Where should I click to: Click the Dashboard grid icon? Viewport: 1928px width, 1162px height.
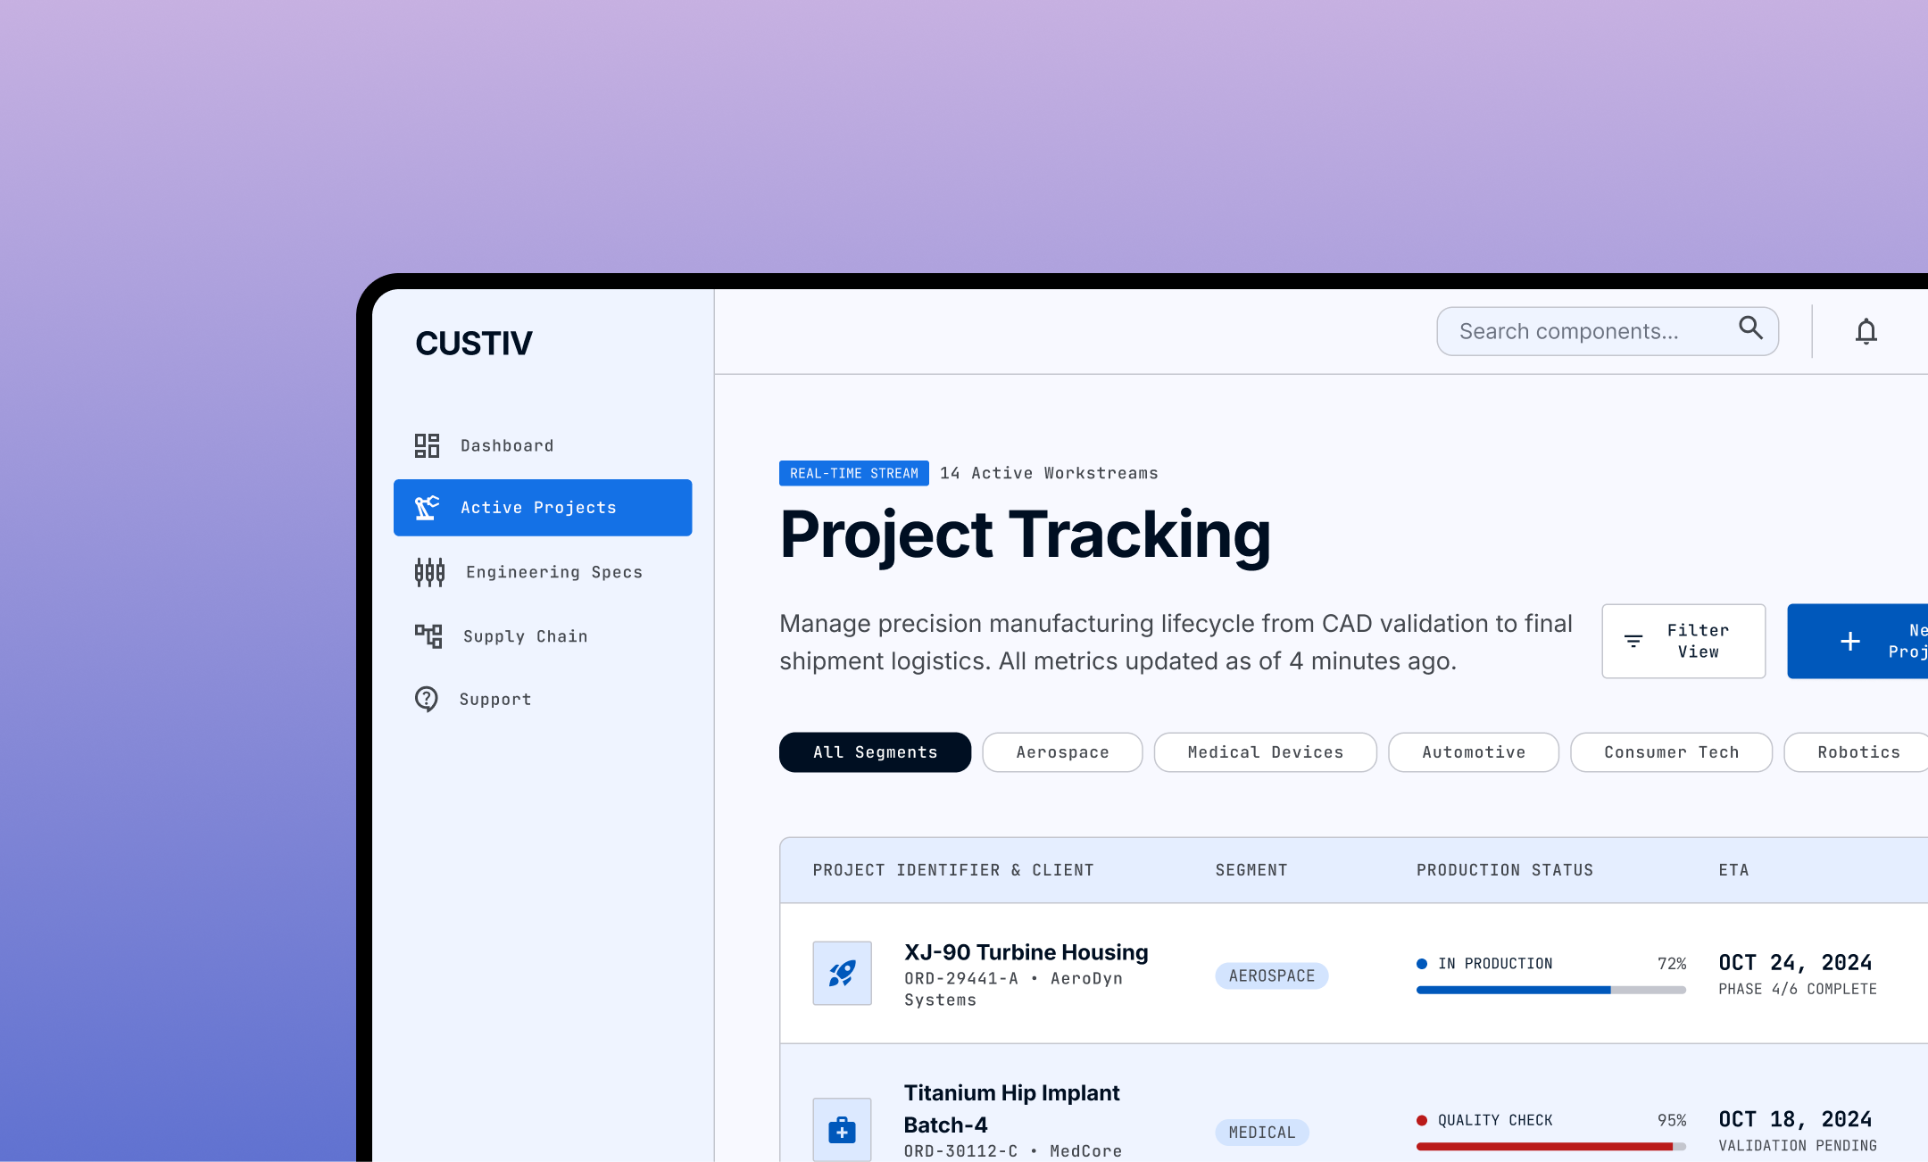pos(427,445)
